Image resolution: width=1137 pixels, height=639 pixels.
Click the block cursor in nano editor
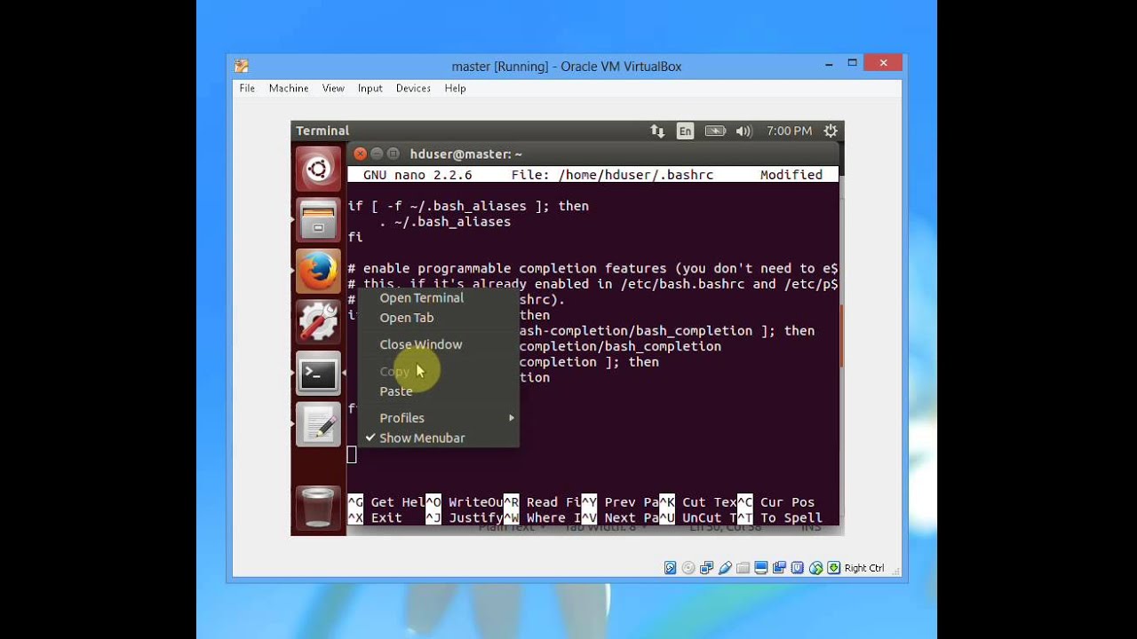pos(352,454)
